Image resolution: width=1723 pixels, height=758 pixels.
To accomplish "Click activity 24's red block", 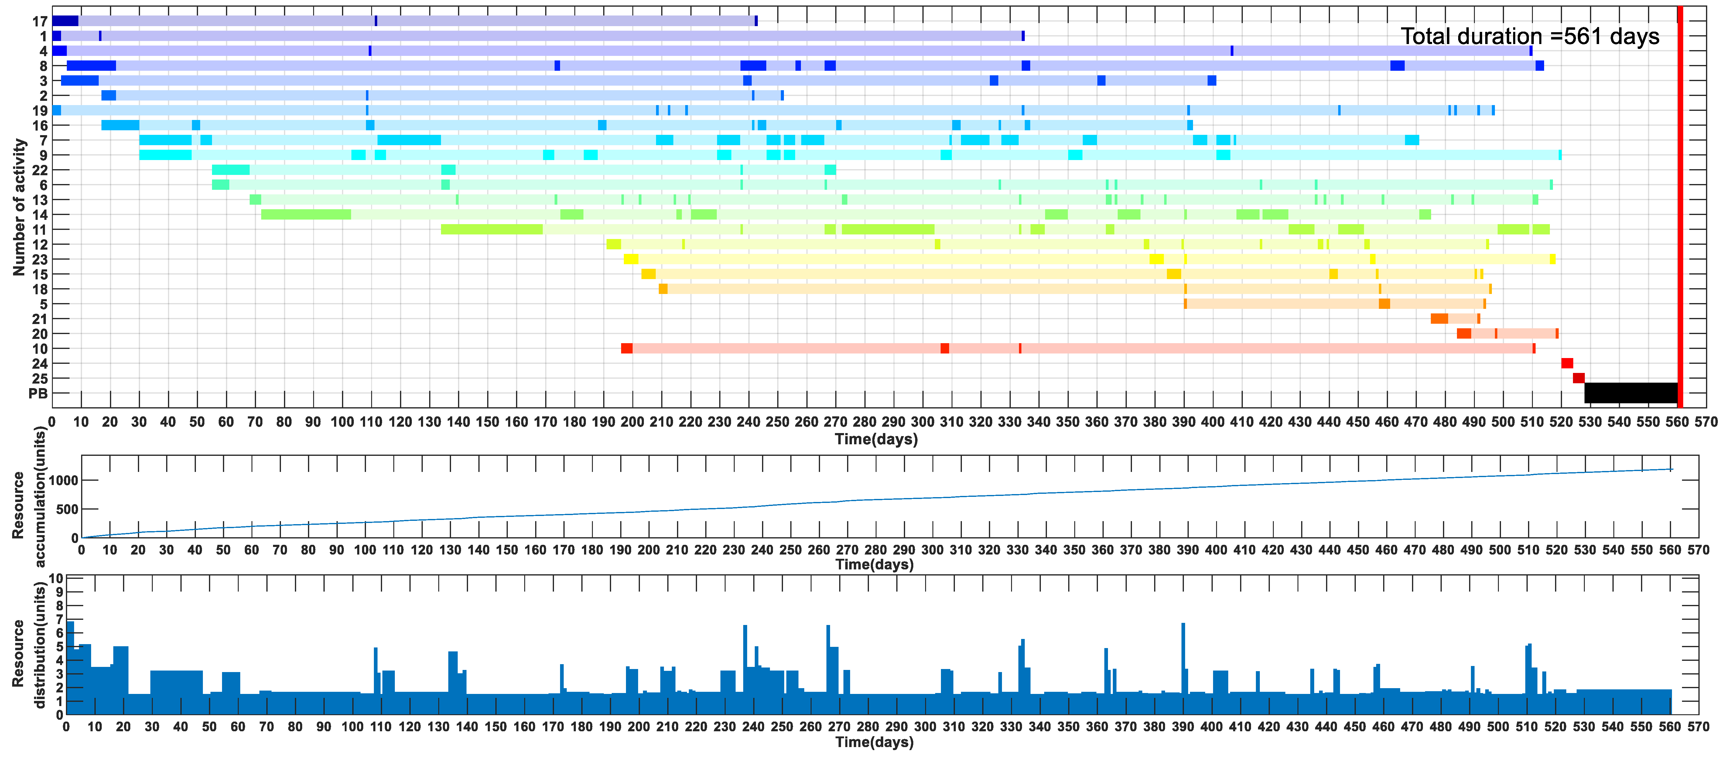I will (1567, 363).
